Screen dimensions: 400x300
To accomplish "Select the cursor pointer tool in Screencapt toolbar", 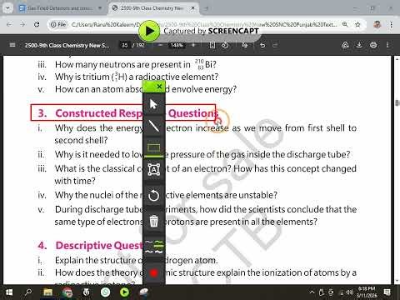I will point(153,104).
